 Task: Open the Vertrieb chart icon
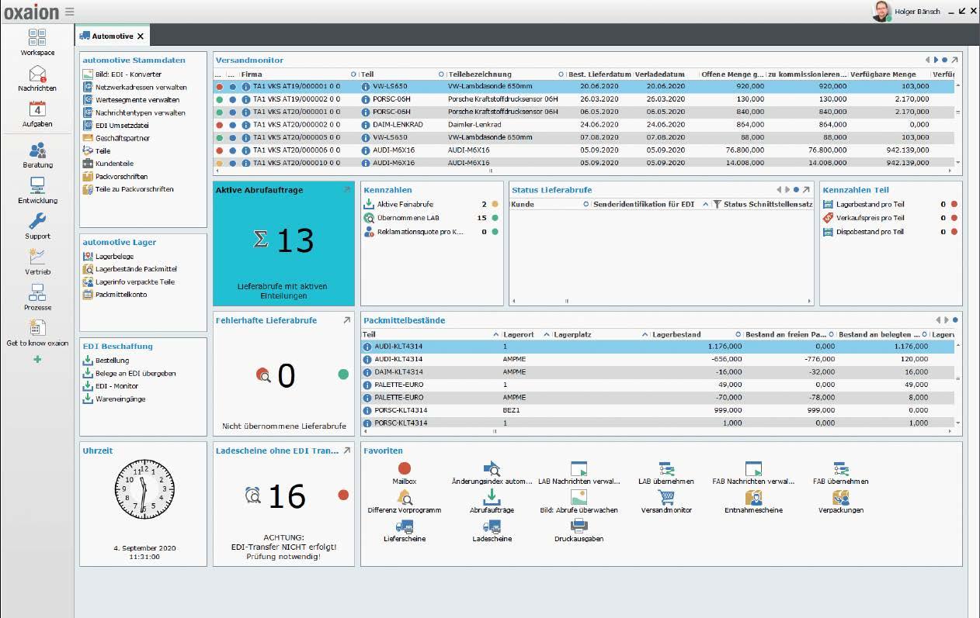click(x=37, y=257)
